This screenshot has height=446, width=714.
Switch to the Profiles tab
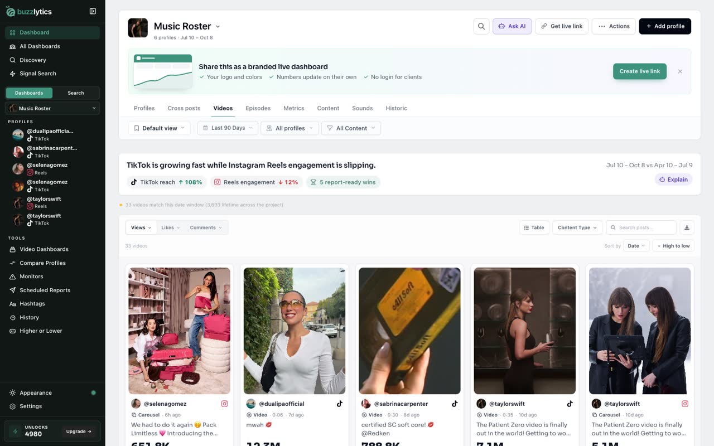(144, 108)
